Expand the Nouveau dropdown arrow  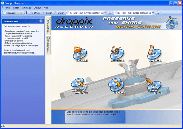(17, 13)
